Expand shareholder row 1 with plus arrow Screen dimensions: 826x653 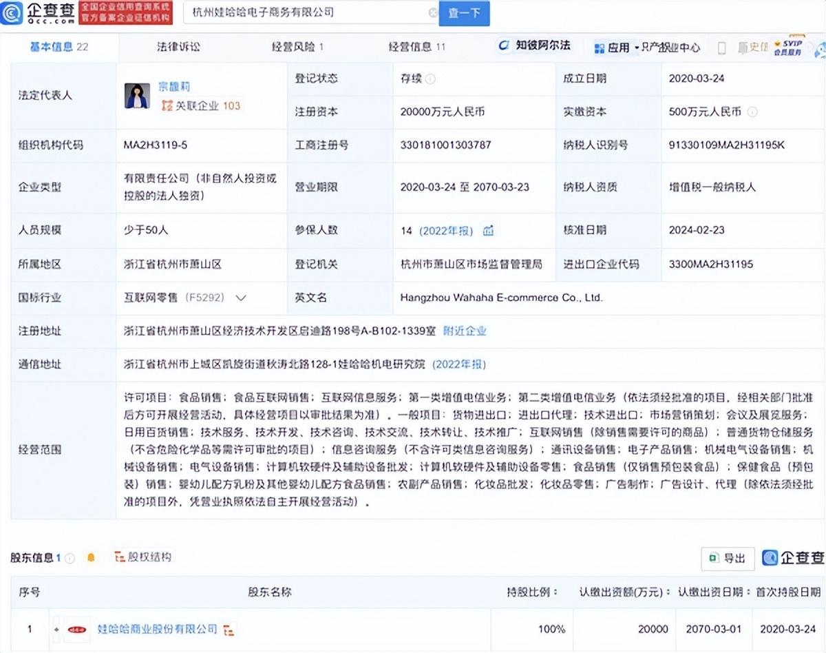pos(56,630)
